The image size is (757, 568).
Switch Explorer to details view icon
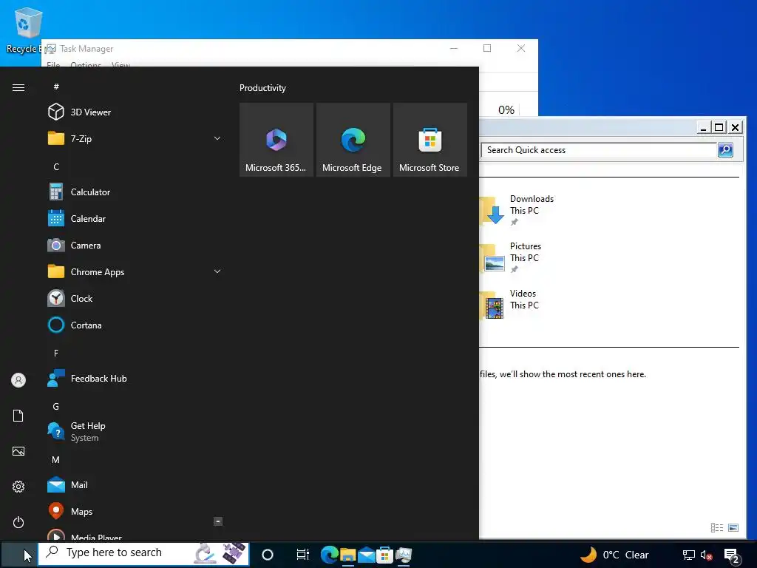717,528
